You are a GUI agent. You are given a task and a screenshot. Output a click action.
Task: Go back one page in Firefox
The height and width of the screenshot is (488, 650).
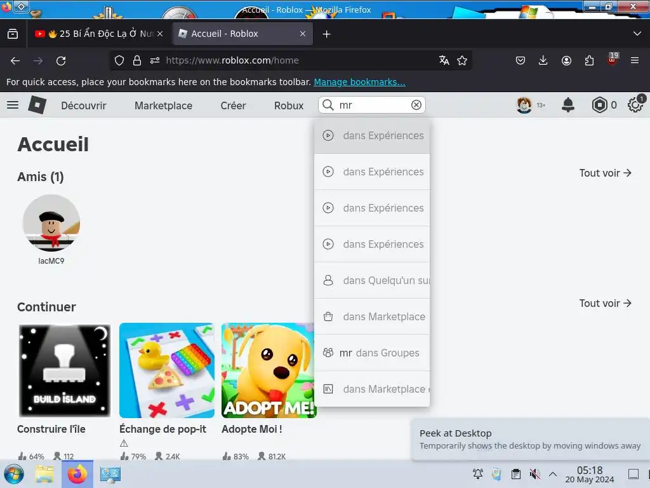click(15, 61)
